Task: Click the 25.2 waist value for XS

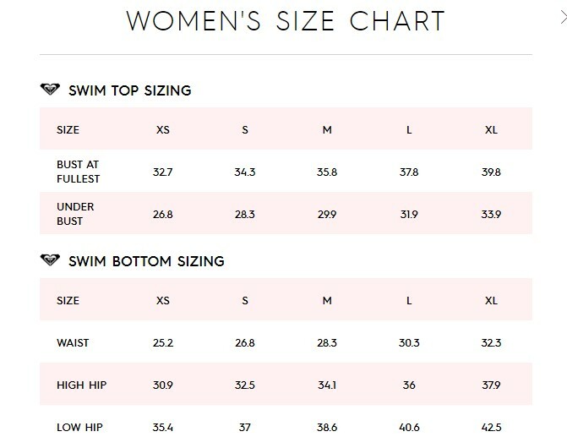Action: pyautogui.click(x=163, y=343)
